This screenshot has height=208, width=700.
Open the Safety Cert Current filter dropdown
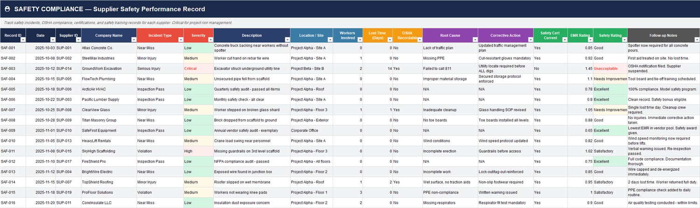tap(564, 40)
